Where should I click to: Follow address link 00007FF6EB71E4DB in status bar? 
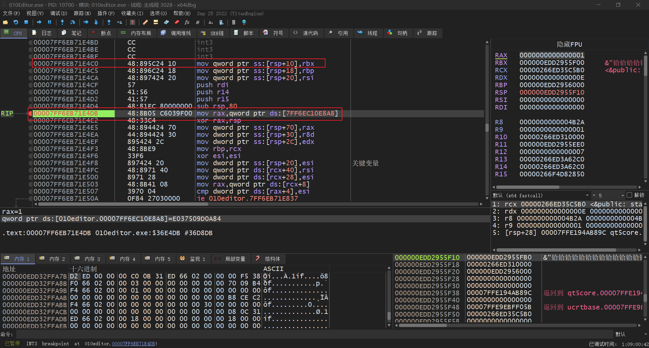point(133,344)
